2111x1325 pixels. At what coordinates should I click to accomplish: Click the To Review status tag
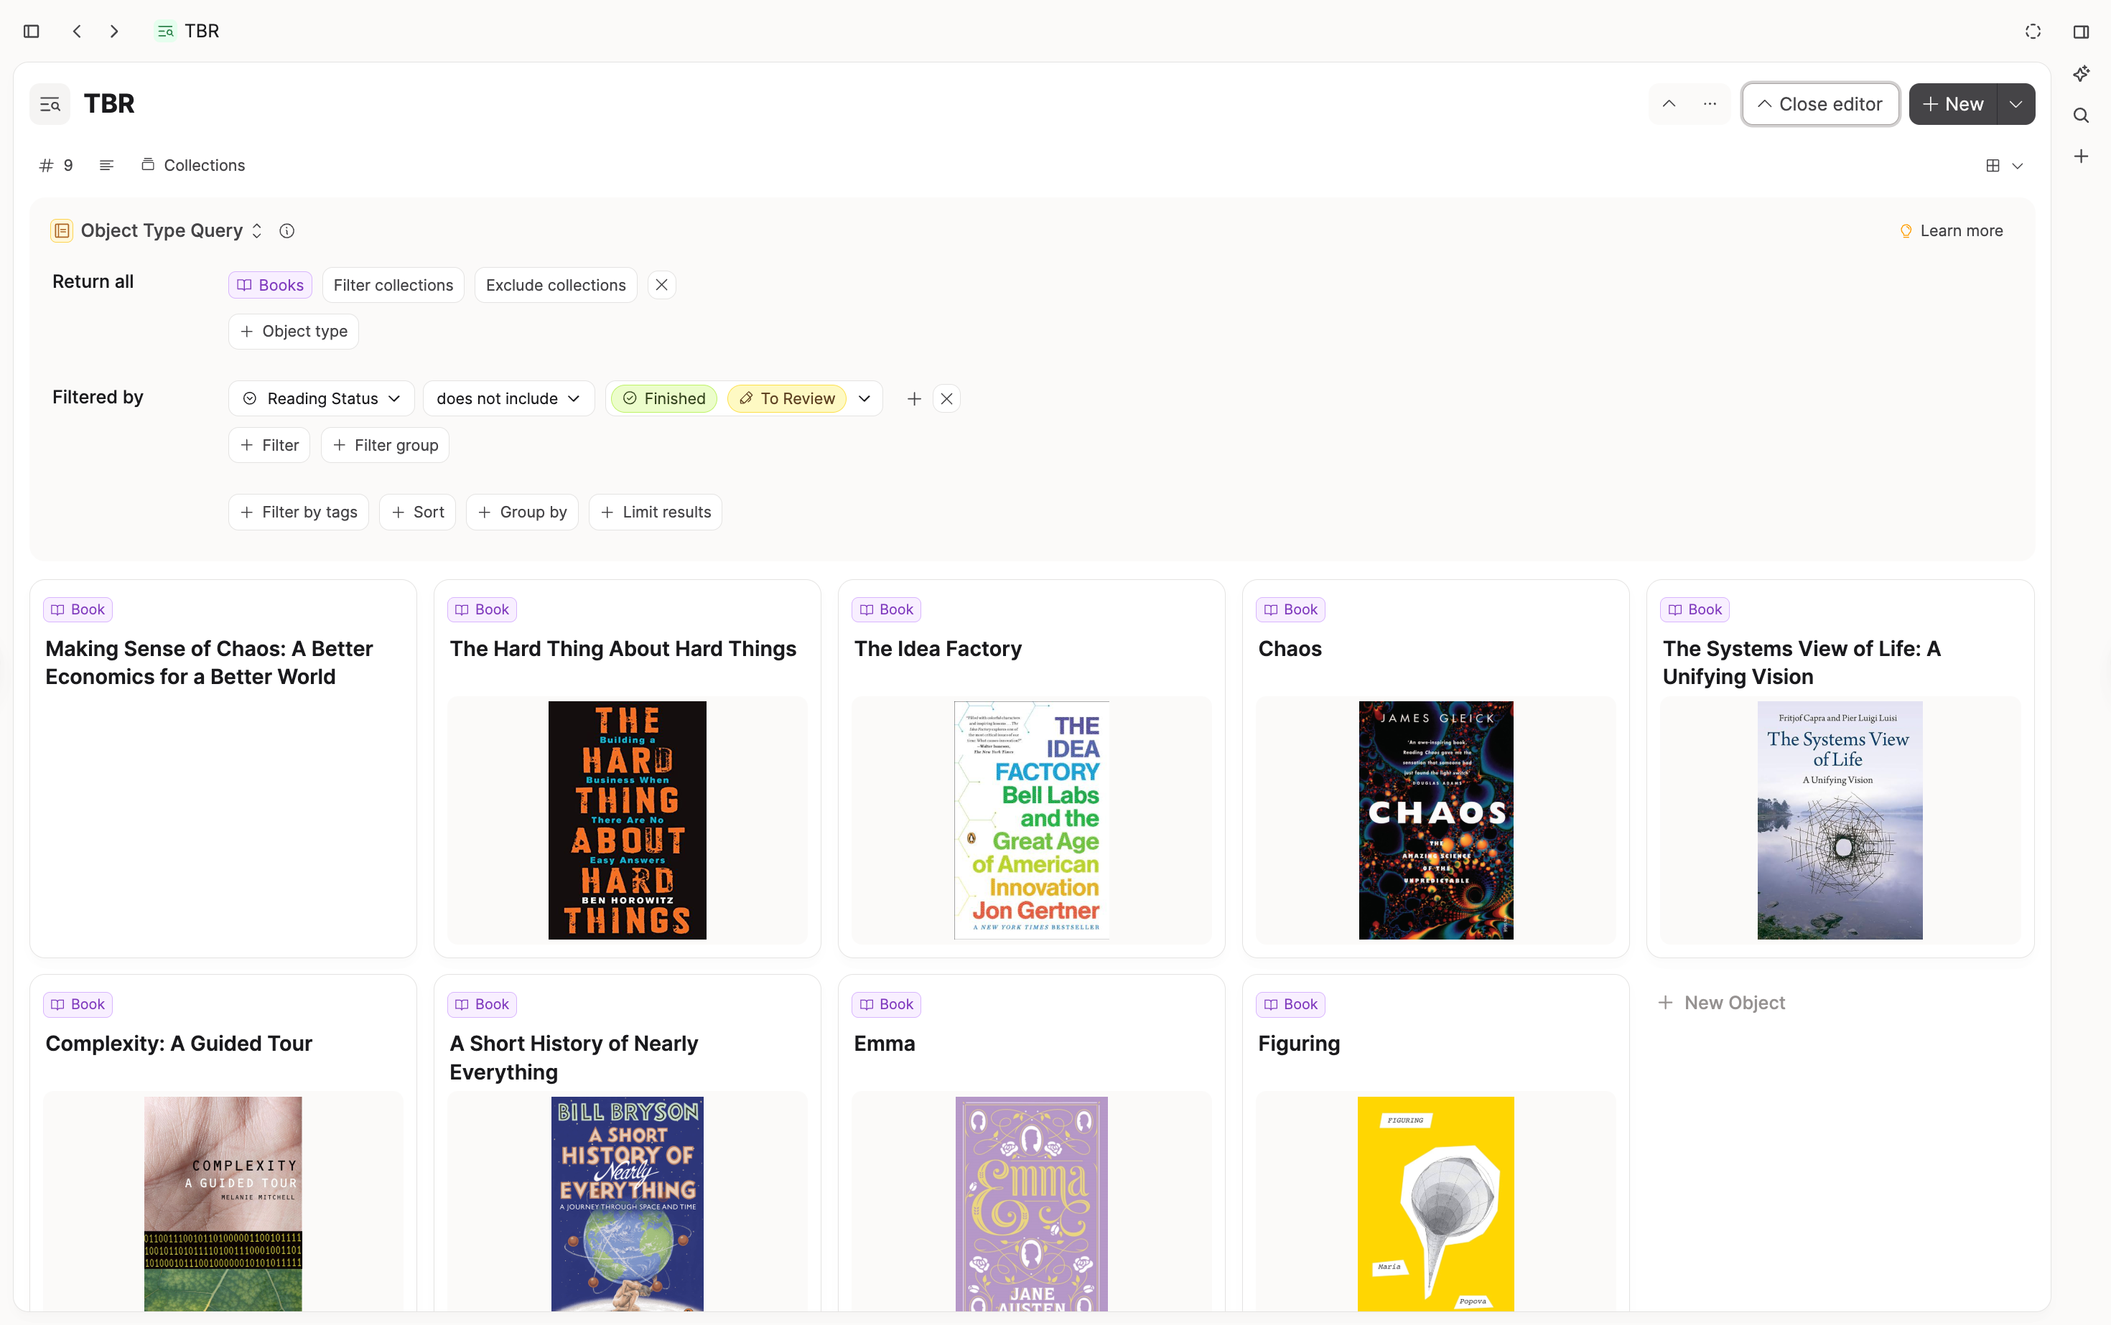point(786,399)
